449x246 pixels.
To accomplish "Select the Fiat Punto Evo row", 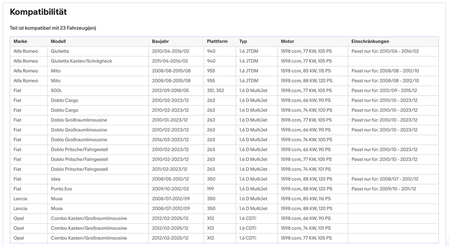I will pos(224,189).
